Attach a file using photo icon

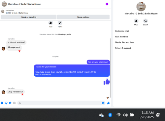click(x=6, y=103)
